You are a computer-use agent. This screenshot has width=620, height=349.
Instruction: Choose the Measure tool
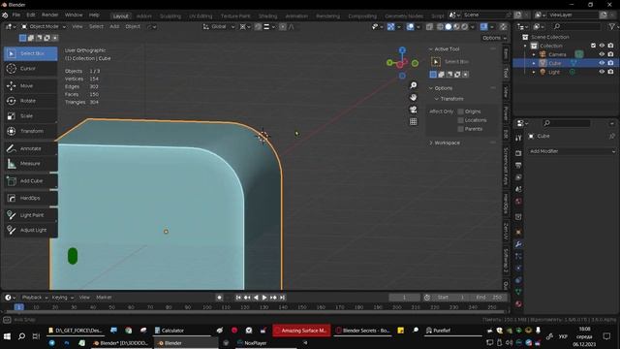[x=30, y=164]
